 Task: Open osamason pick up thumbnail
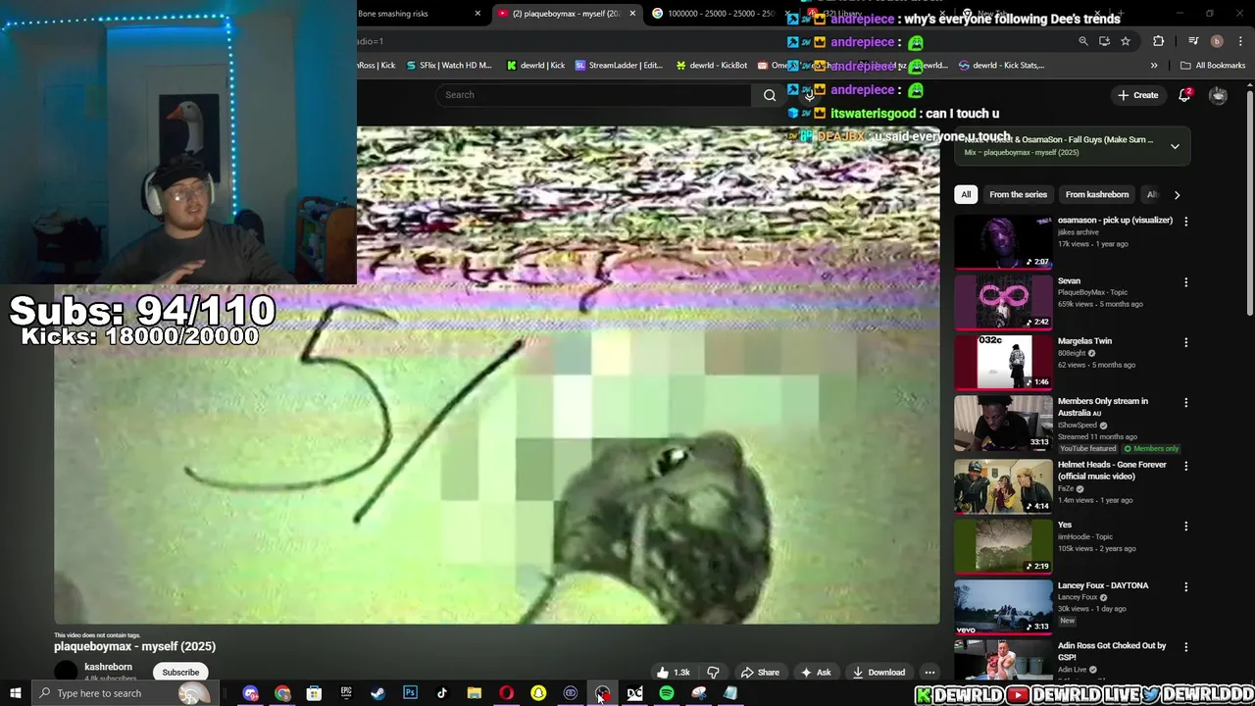click(x=1003, y=241)
